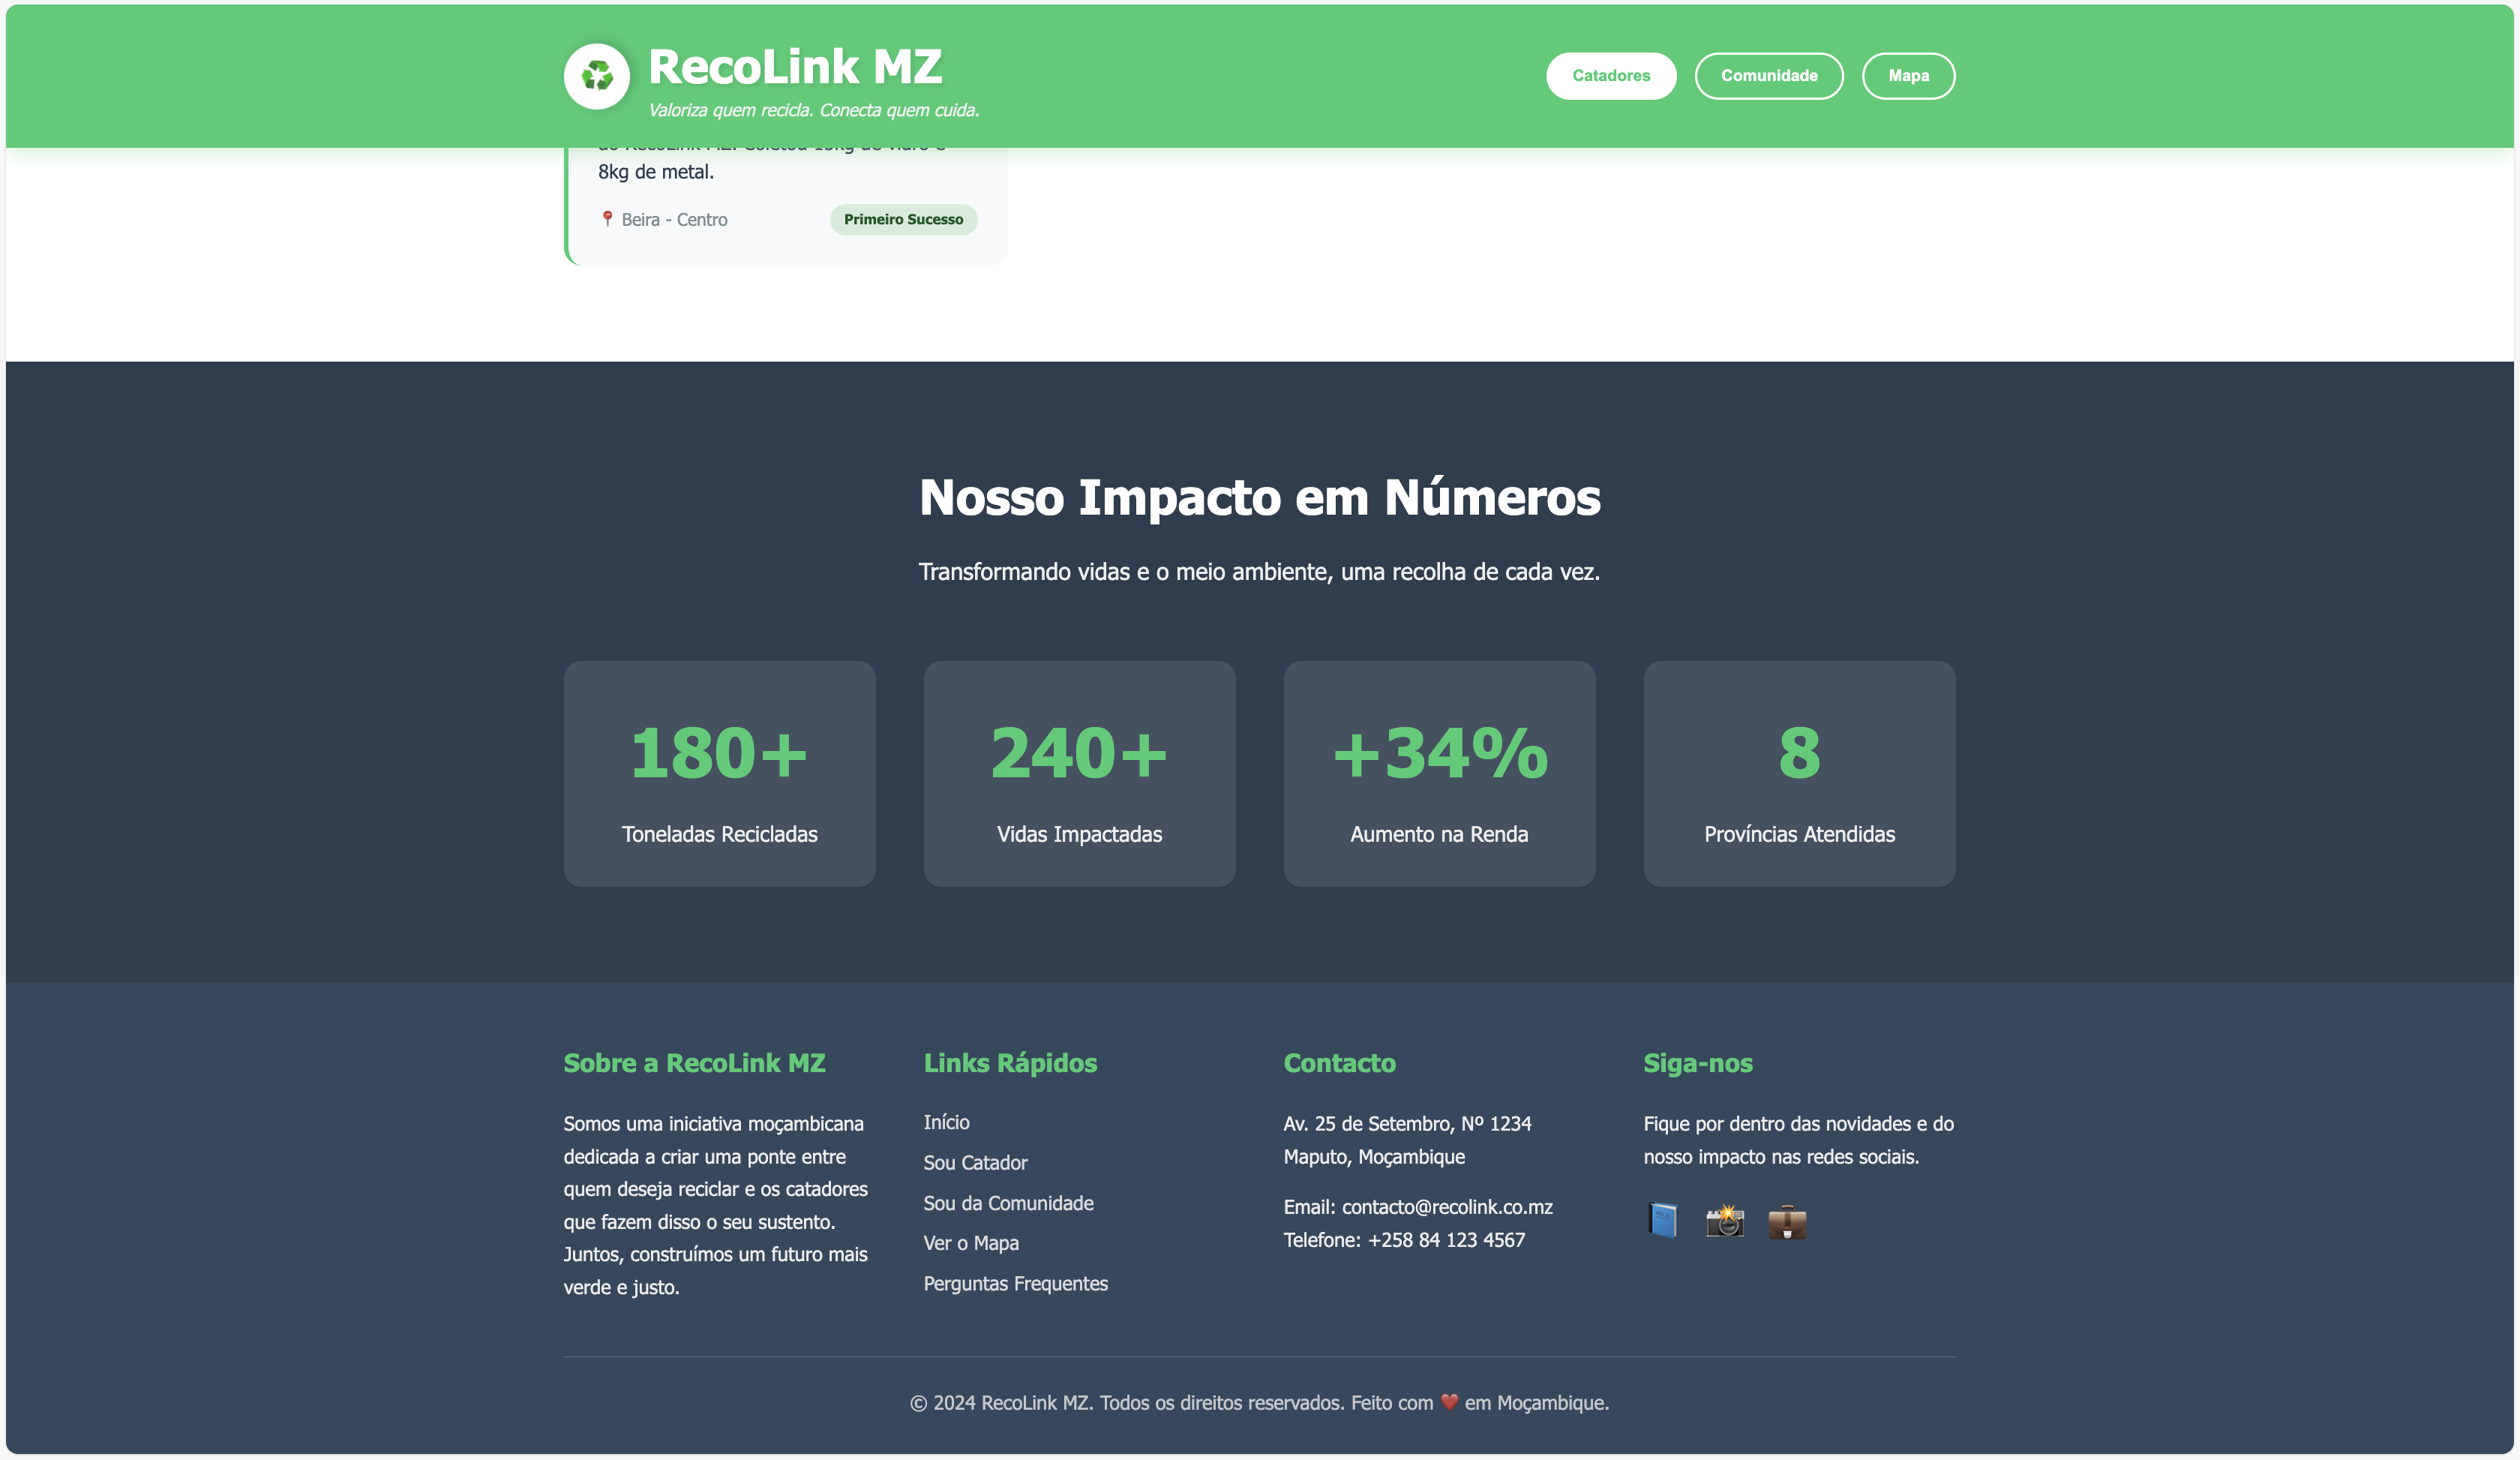This screenshot has width=2520, height=1460.
Task: Click the email contacto@recolink.co.mz
Action: tap(1446, 1207)
